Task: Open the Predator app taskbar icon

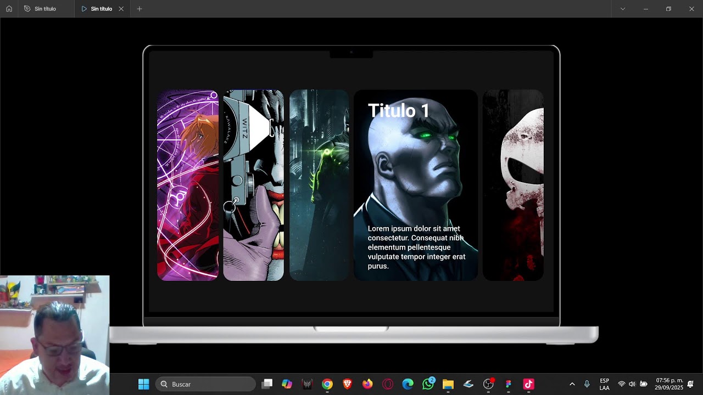Action: [x=307, y=384]
